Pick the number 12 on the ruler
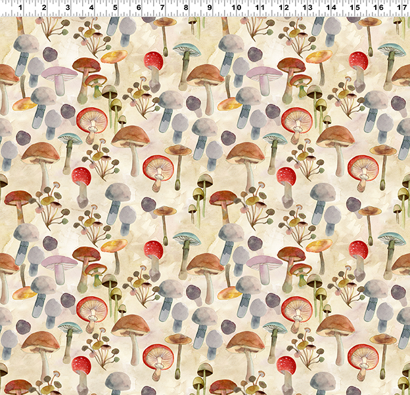Screen dimensions: 410x395 pyautogui.click(x=284, y=8)
